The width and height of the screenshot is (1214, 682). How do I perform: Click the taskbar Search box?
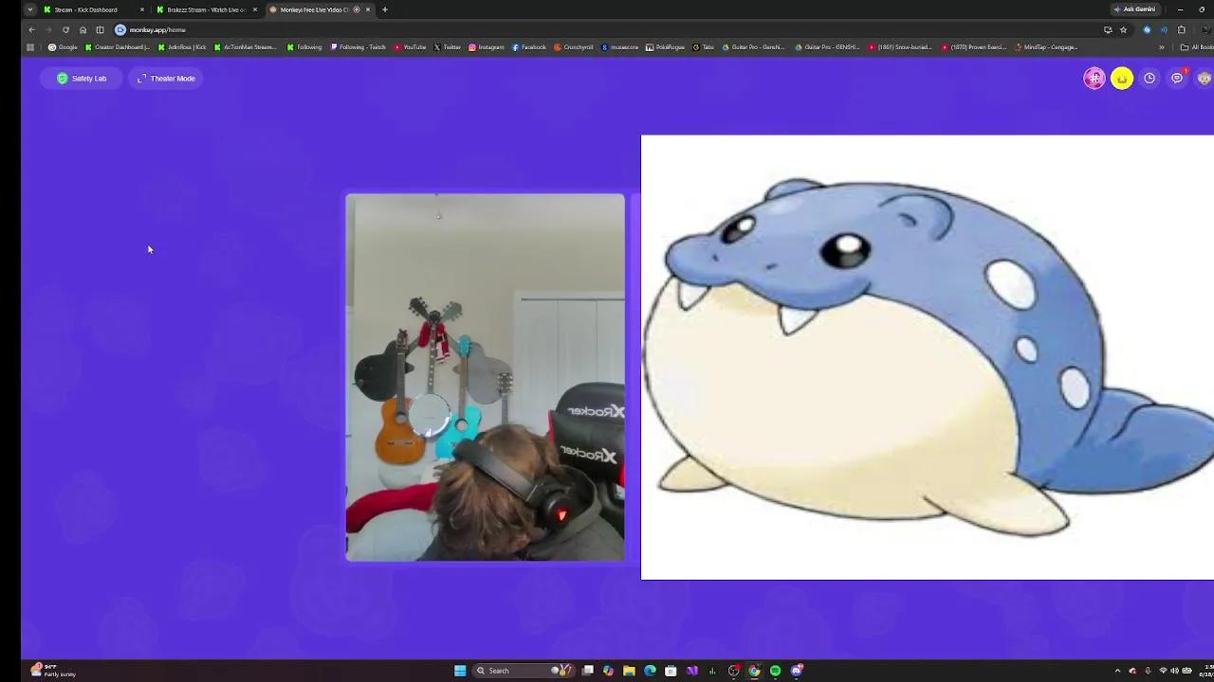coord(524,671)
